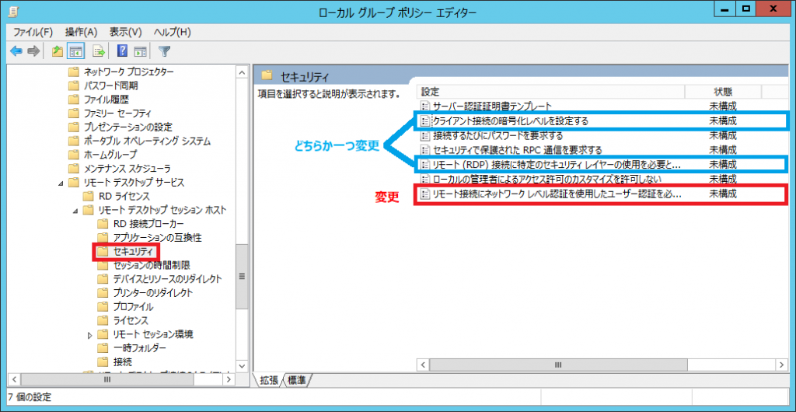796x412 pixels.
Task: Go up one level folder icon
Action: click(x=58, y=51)
